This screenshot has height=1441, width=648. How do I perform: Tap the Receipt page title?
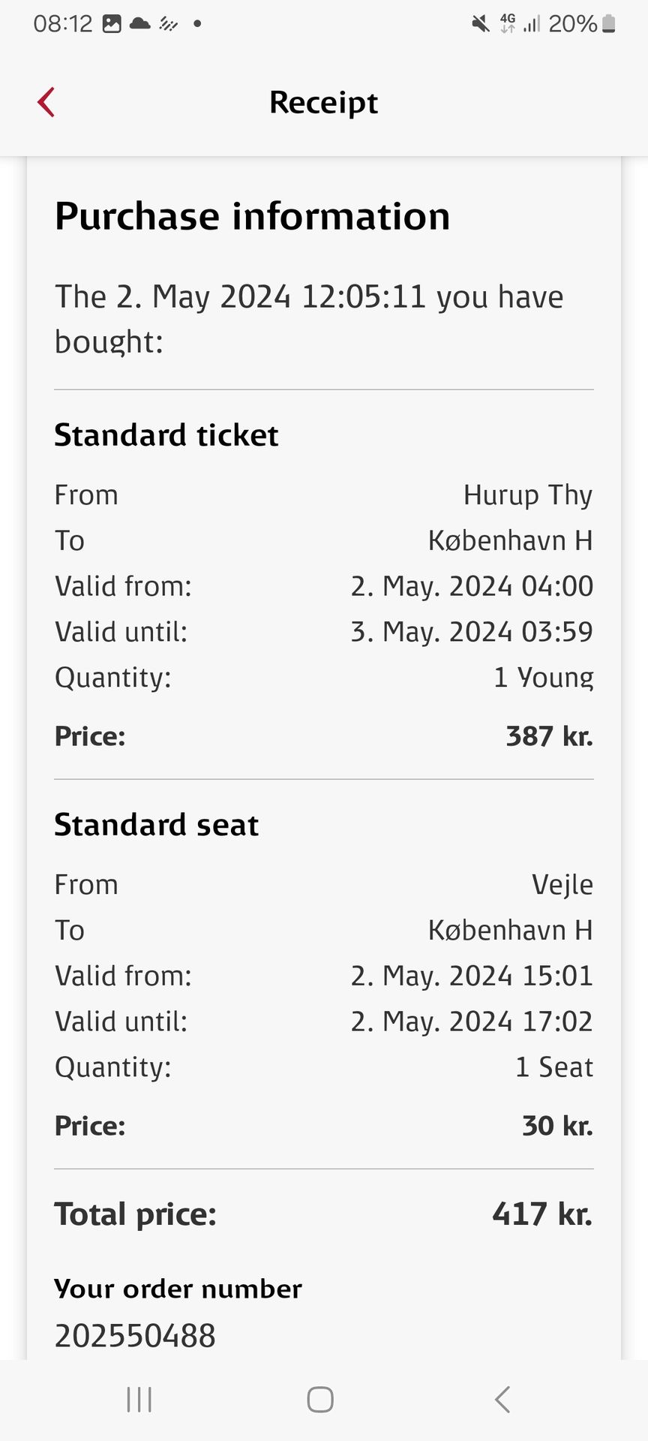323,103
